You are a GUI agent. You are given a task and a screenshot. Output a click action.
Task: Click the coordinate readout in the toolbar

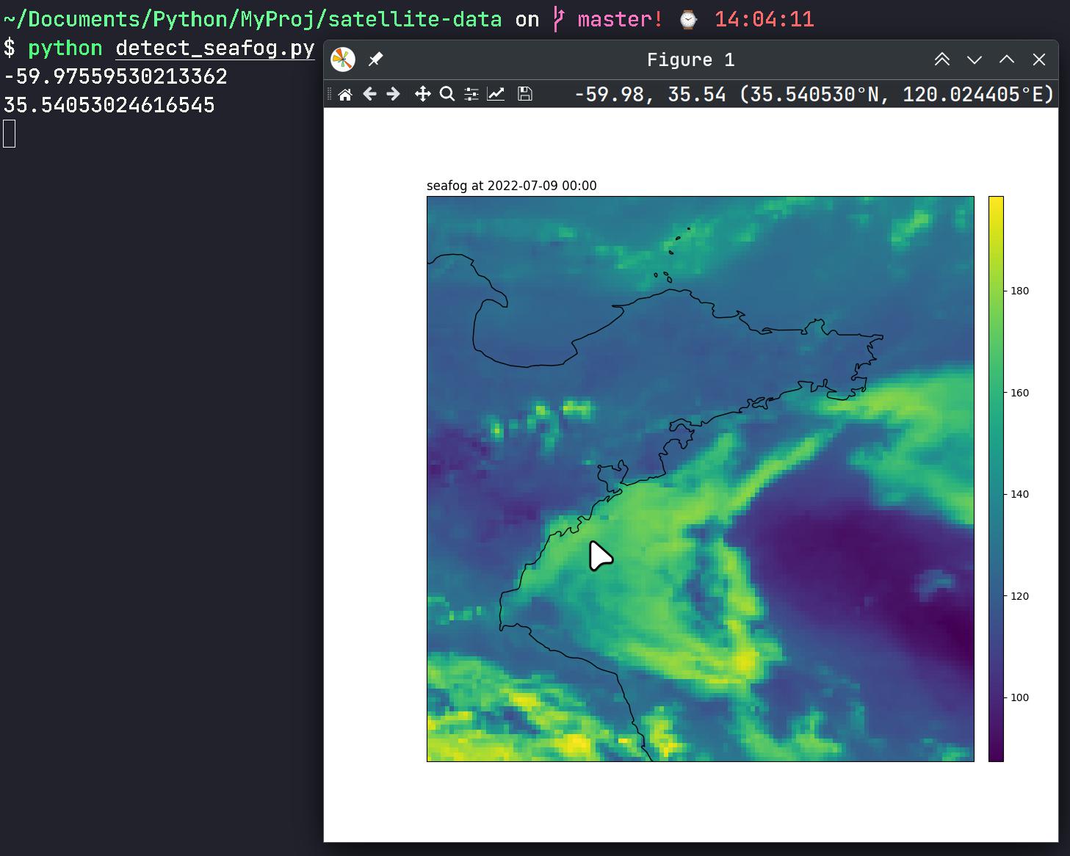814,95
